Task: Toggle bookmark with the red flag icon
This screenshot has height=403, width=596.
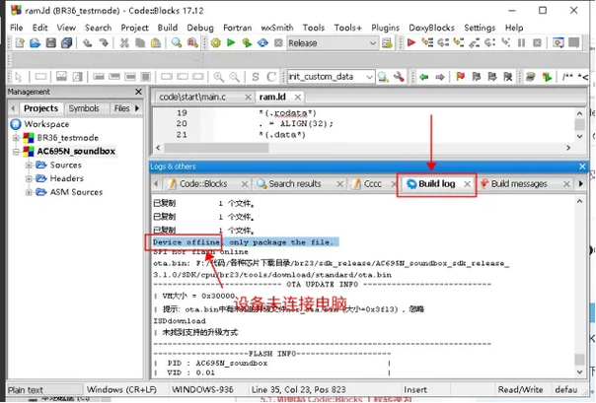Action: (460, 77)
